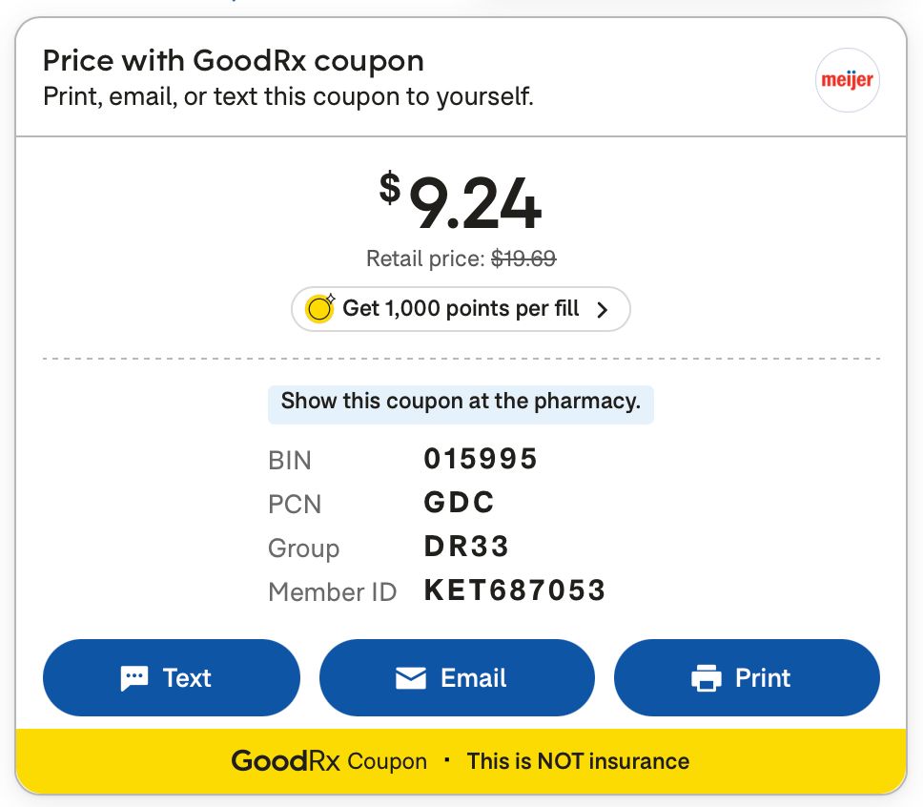Screen dimensions: 923x807
Task: Click the $9.24 coupon price
Action: click(x=461, y=202)
